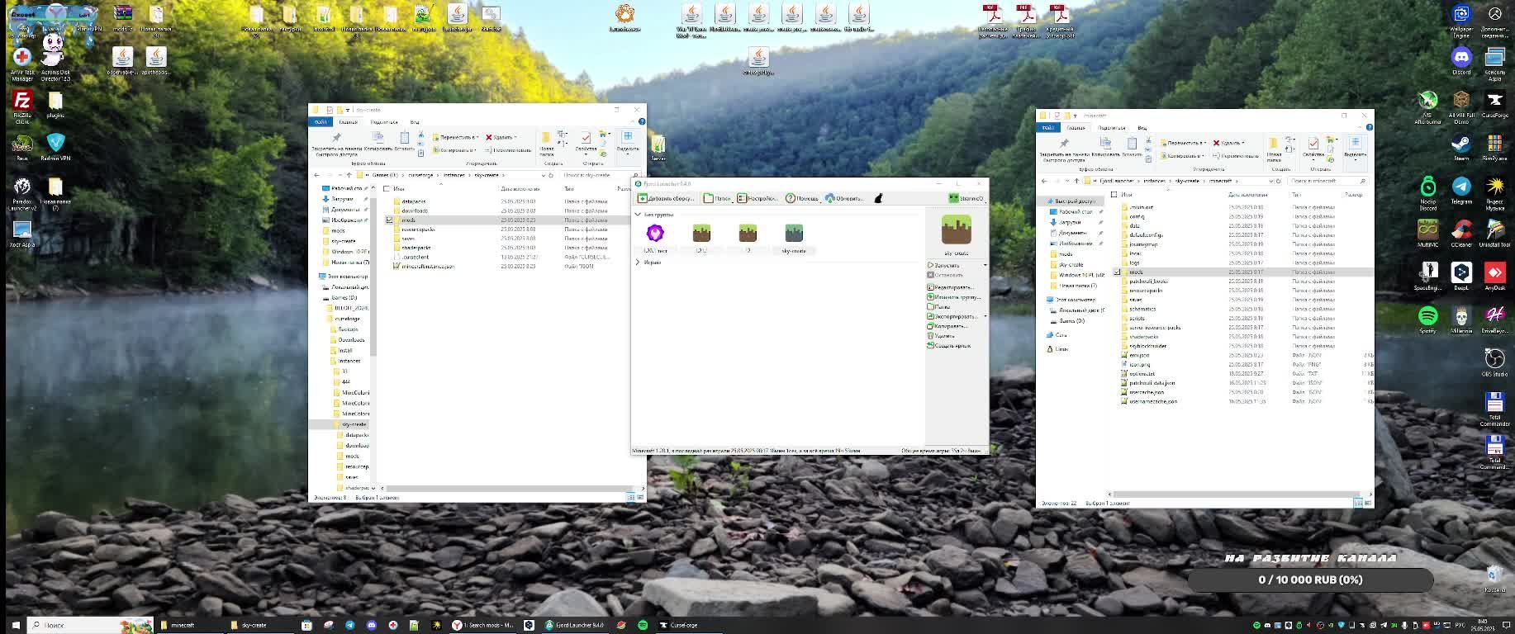Switch to Вид tab in sky-create Explorer

click(x=415, y=122)
